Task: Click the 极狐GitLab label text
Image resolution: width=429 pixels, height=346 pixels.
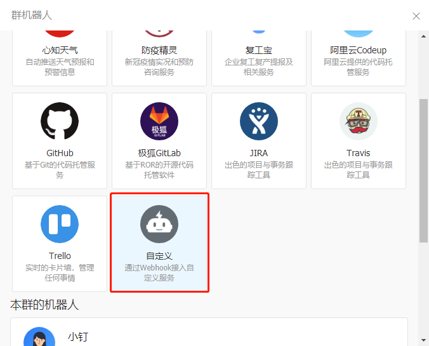Action: pos(159,153)
